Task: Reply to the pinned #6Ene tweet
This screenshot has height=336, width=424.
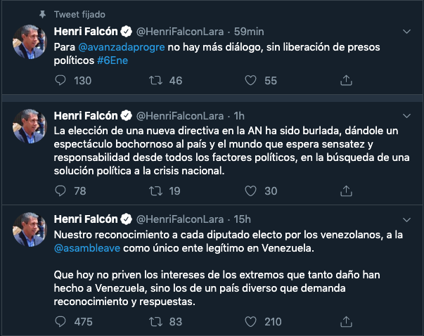Action: (61, 81)
